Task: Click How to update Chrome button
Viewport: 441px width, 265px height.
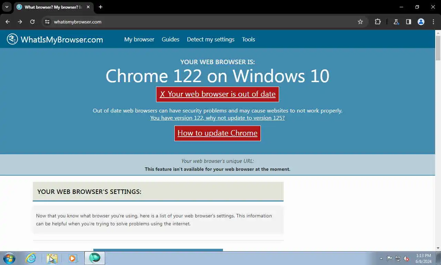Action: [x=217, y=133]
